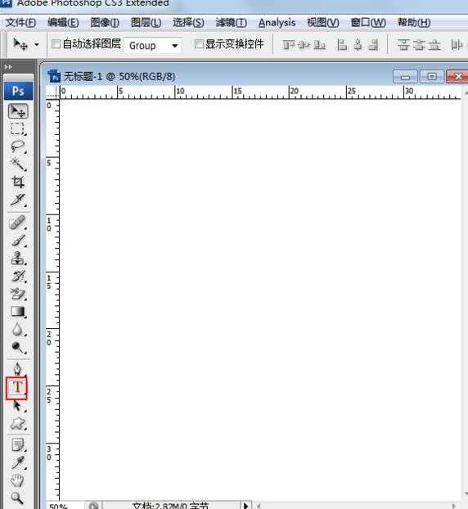
Task: Select the History Brush tool
Action: tap(18, 277)
